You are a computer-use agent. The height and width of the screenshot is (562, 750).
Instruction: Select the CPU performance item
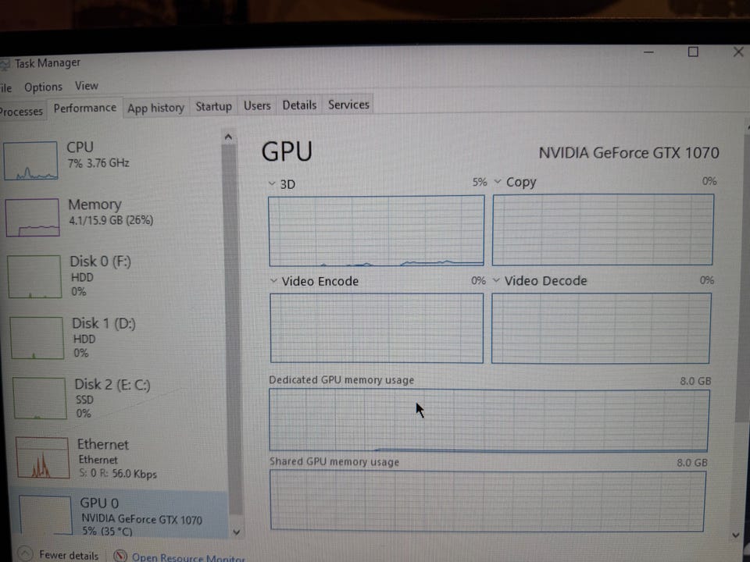pyautogui.click(x=112, y=159)
